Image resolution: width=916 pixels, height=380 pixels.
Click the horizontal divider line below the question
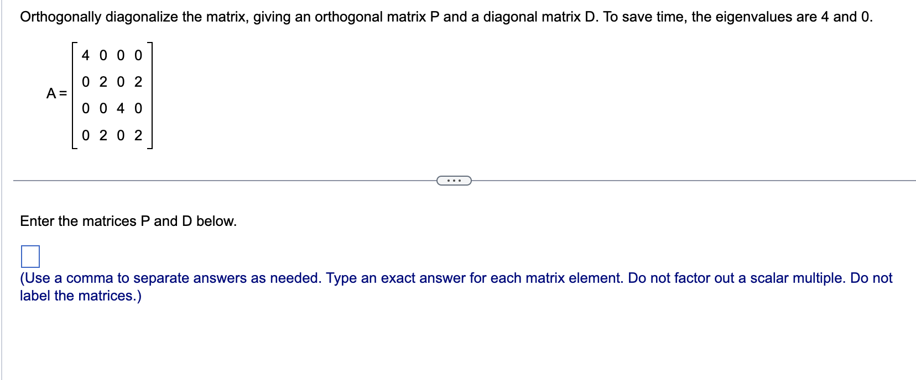221,180
